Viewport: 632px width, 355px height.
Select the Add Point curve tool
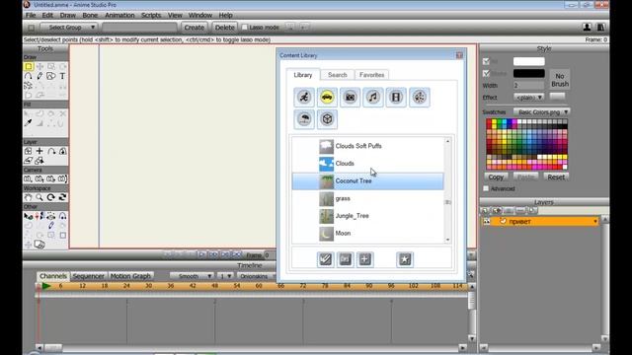28,76
